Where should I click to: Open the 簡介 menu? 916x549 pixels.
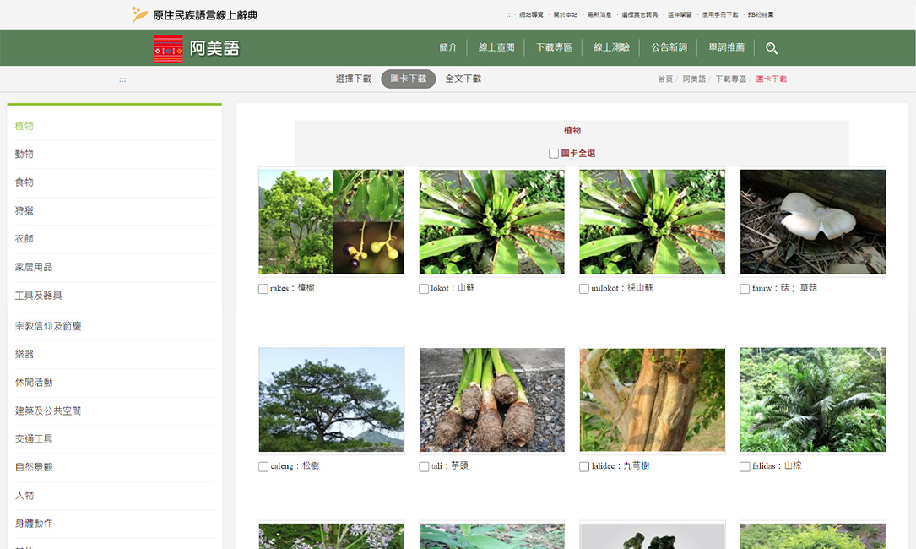[448, 47]
